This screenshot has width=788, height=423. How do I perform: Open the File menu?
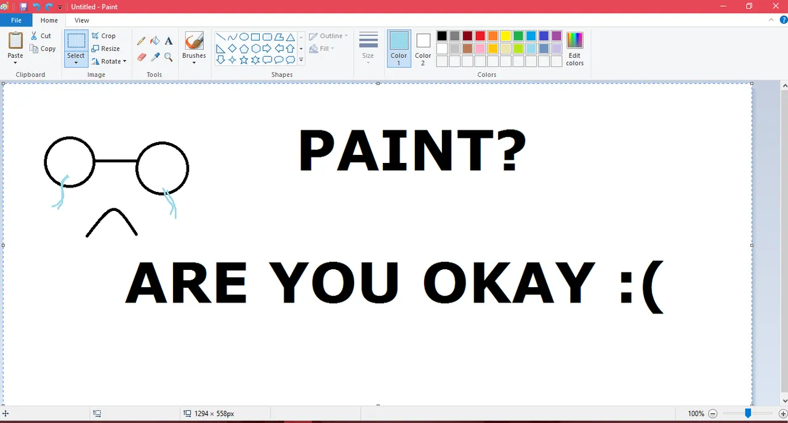tap(16, 20)
